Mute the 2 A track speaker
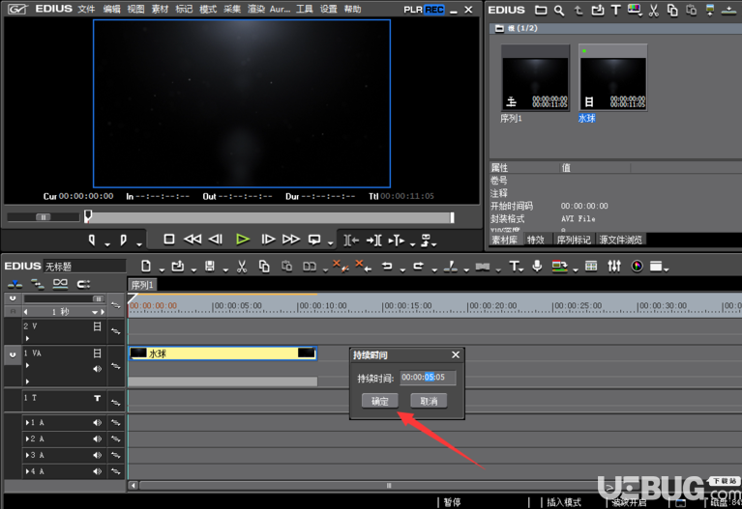 pos(97,439)
